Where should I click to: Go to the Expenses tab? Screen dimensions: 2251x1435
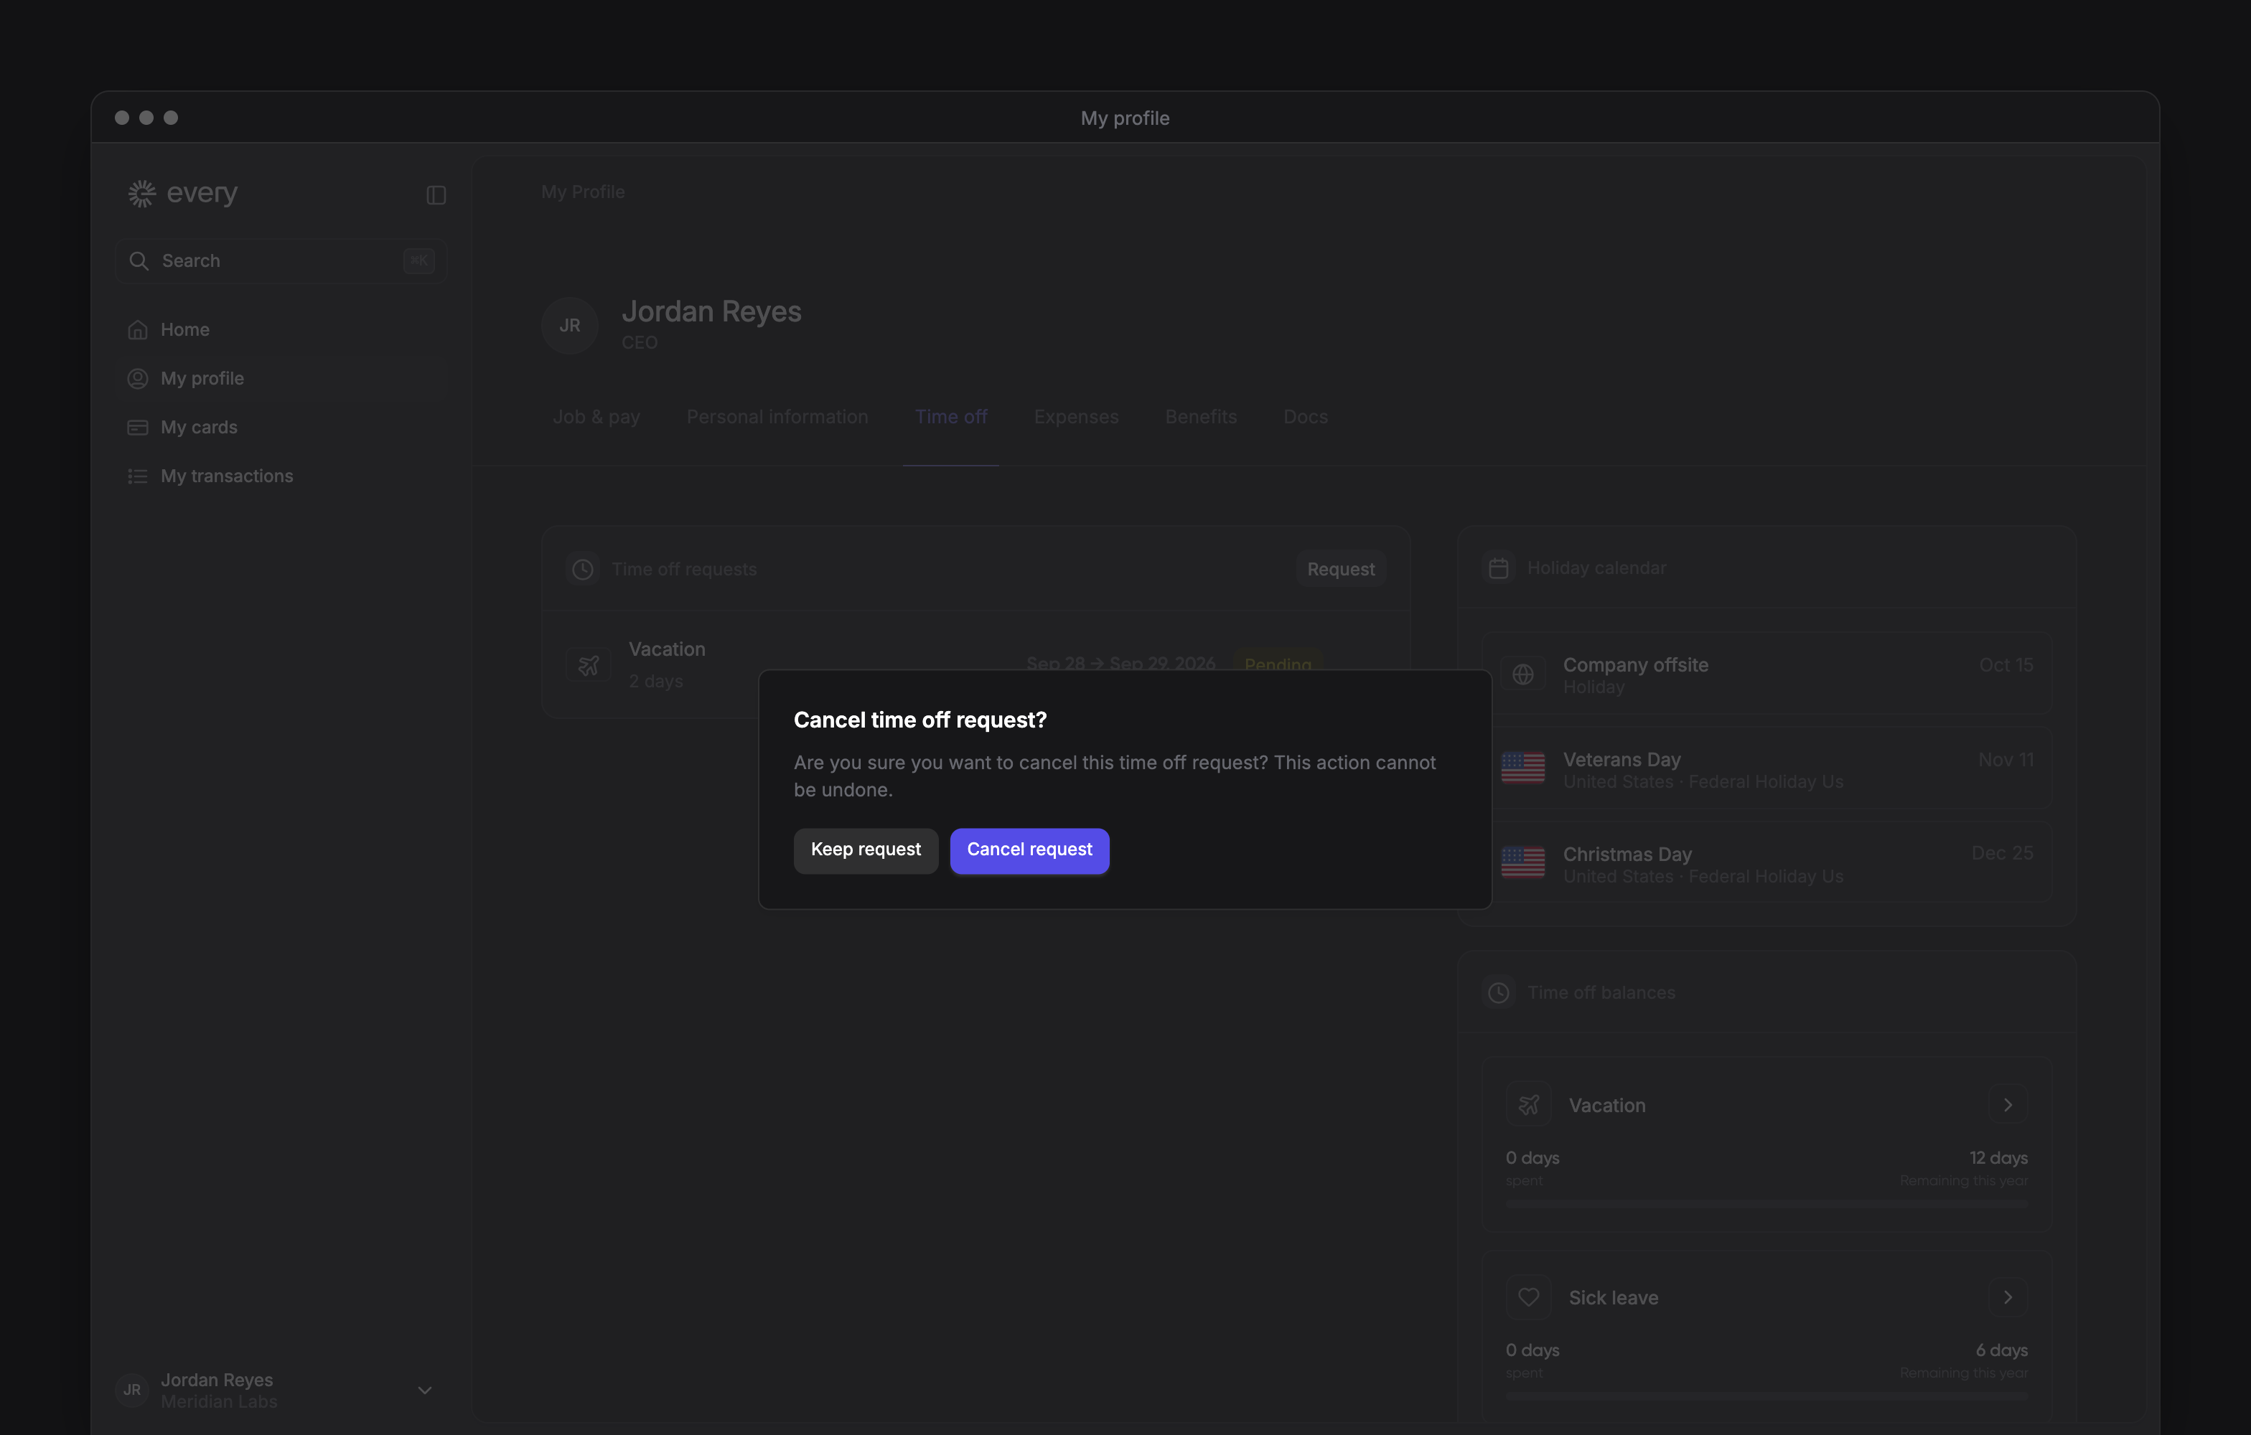pyautogui.click(x=1076, y=417)
